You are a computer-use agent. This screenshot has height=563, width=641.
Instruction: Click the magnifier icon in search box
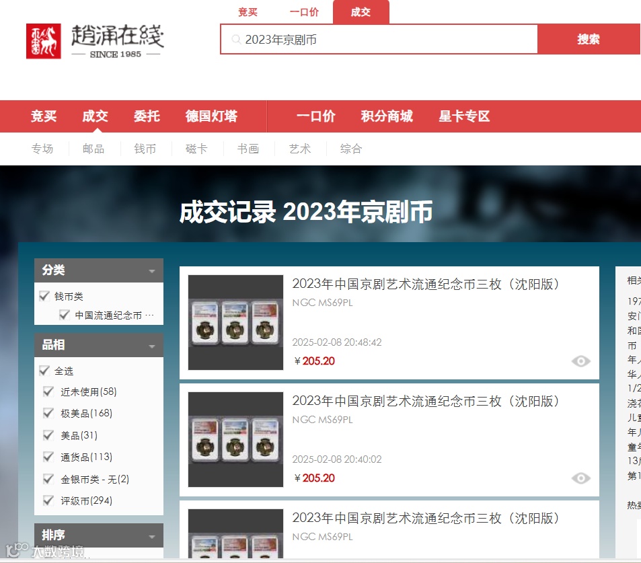coord(236,40)
